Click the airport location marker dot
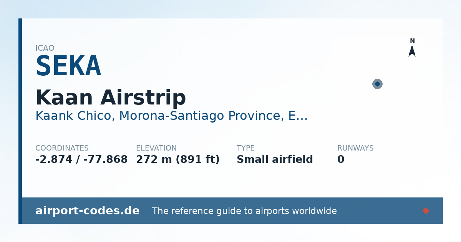Screen dimensions: 461x242 click(x=377, y=84)
